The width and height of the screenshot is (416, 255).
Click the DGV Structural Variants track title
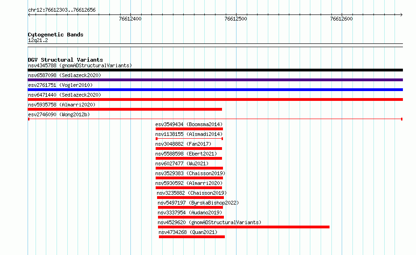65,60
